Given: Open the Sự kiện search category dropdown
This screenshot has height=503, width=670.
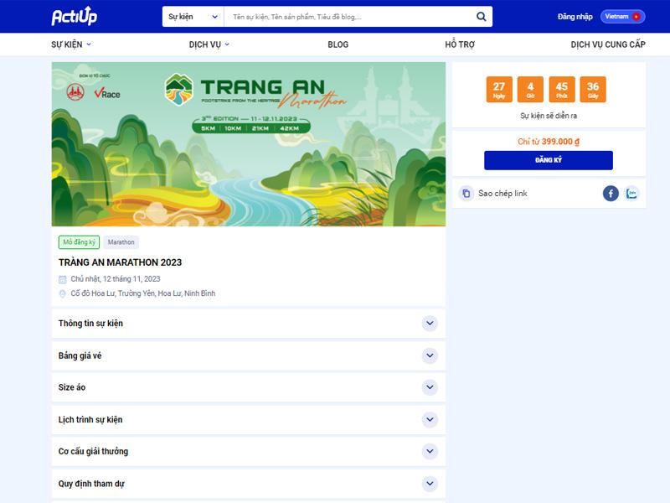Looking at the screenshot, I should tap(193, 17).
